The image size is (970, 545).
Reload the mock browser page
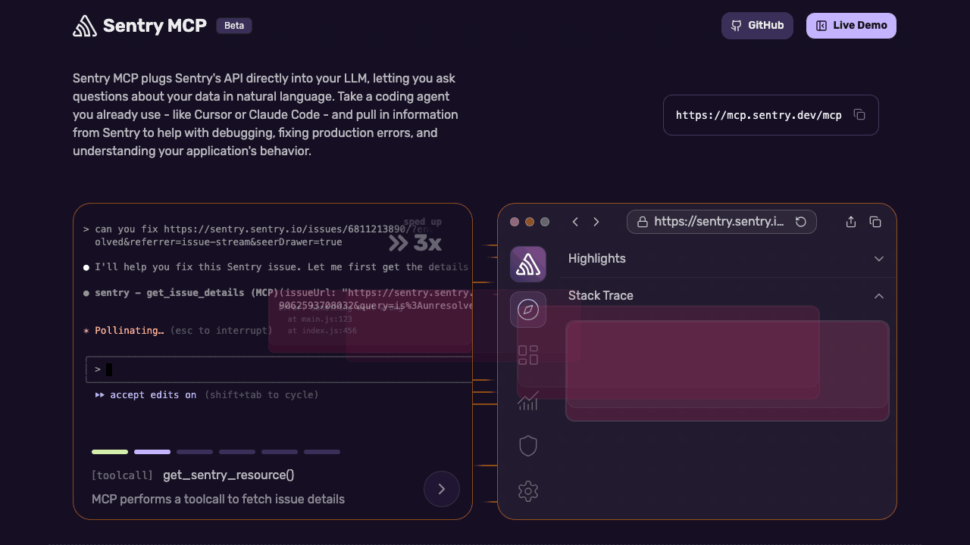(801, 222)
